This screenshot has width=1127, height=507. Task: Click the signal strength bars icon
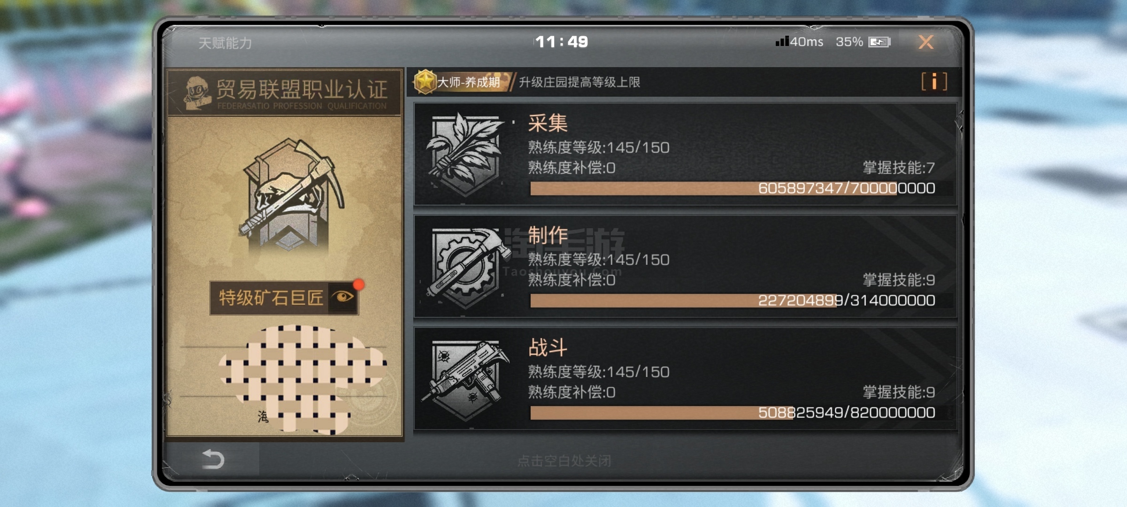782,41
